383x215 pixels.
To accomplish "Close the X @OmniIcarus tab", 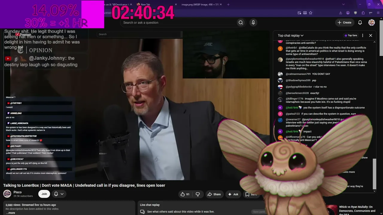I will (131, 4).
